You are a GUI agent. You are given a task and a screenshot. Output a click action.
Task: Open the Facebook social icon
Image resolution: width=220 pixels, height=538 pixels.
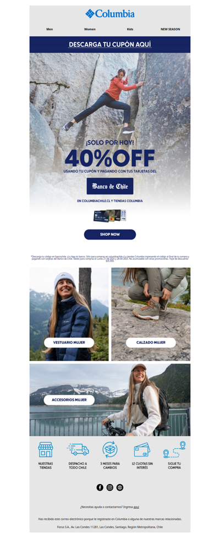(x=100, y=487)
